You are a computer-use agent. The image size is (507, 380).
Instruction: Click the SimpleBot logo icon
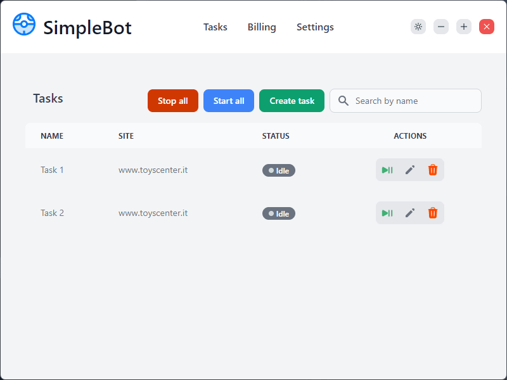click(x=24, y=24)
